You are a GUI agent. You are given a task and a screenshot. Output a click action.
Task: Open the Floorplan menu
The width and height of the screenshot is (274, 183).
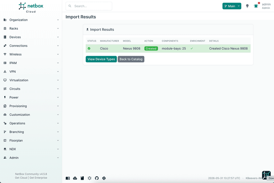click(x=31, y=140)
